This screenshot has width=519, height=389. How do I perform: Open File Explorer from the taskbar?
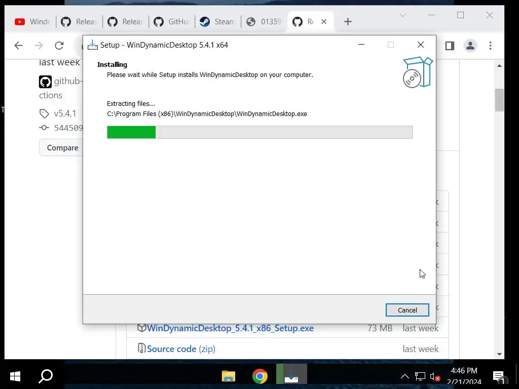click(229, 376)
